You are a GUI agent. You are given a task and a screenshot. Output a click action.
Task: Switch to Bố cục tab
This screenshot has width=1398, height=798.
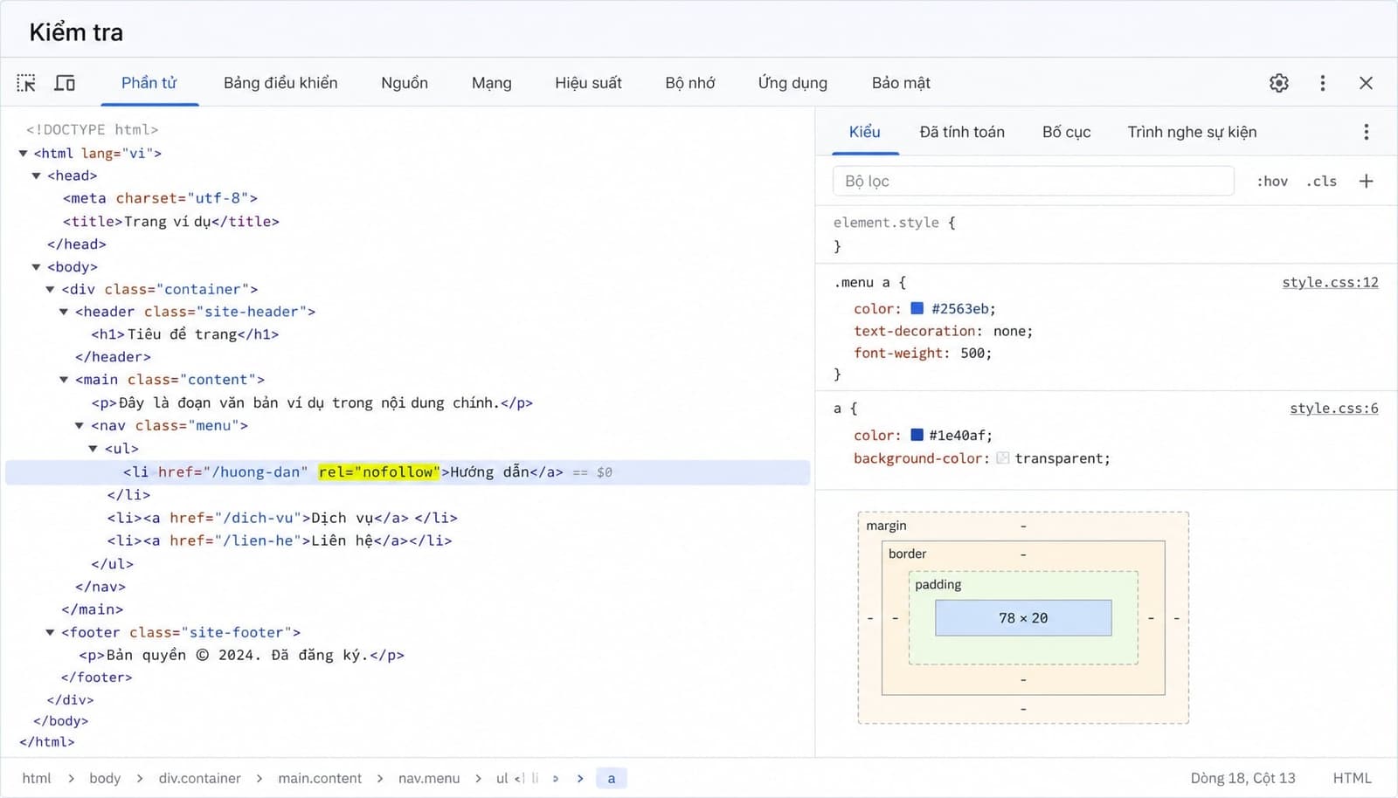tap(1066, 132)
